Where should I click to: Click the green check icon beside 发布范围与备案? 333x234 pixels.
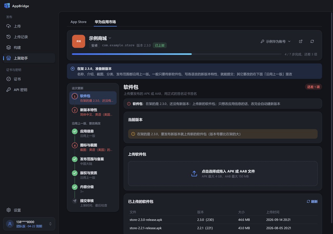click(x=75, y=159)
